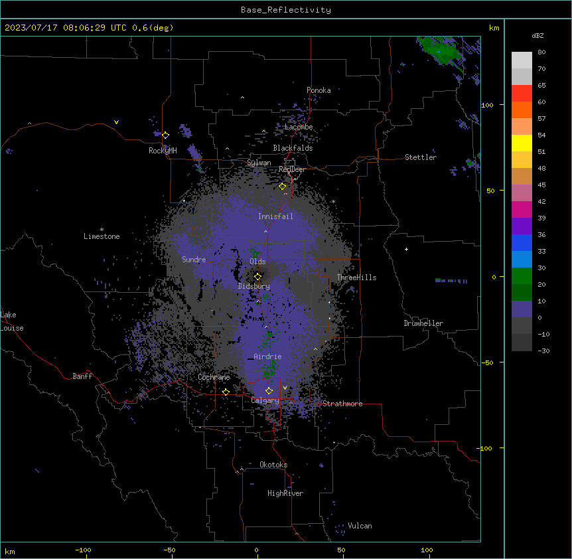Click the Cochrane label
The height and width of the screenshot is (559, 572).
(214, 377)
